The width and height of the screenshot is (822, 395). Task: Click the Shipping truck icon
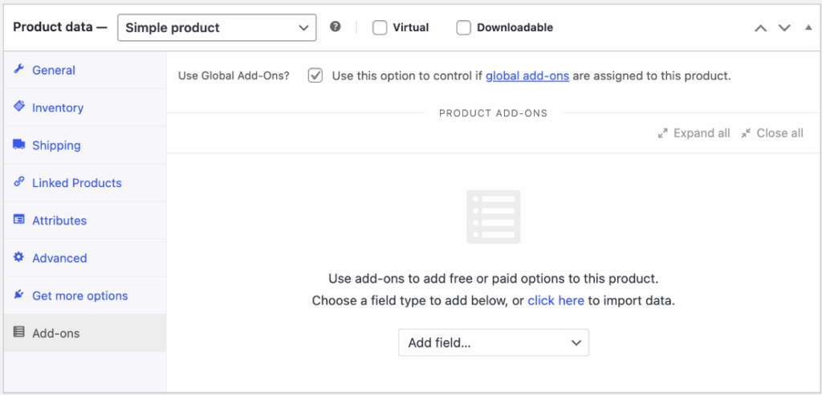click(19, 145)
